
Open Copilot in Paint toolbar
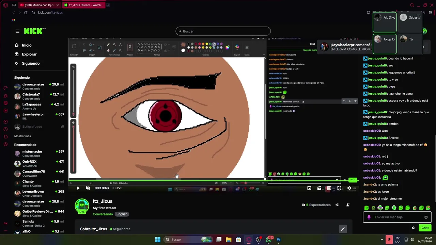click(237, 47)
